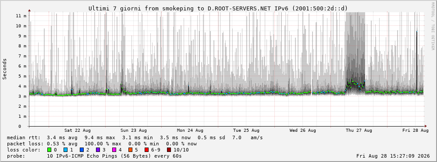Click the Sun 23 Aug axis label

pos(134,130)
